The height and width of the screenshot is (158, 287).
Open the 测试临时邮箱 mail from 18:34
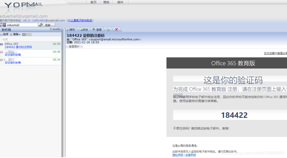pyautogui.click(x=33, y=61)
